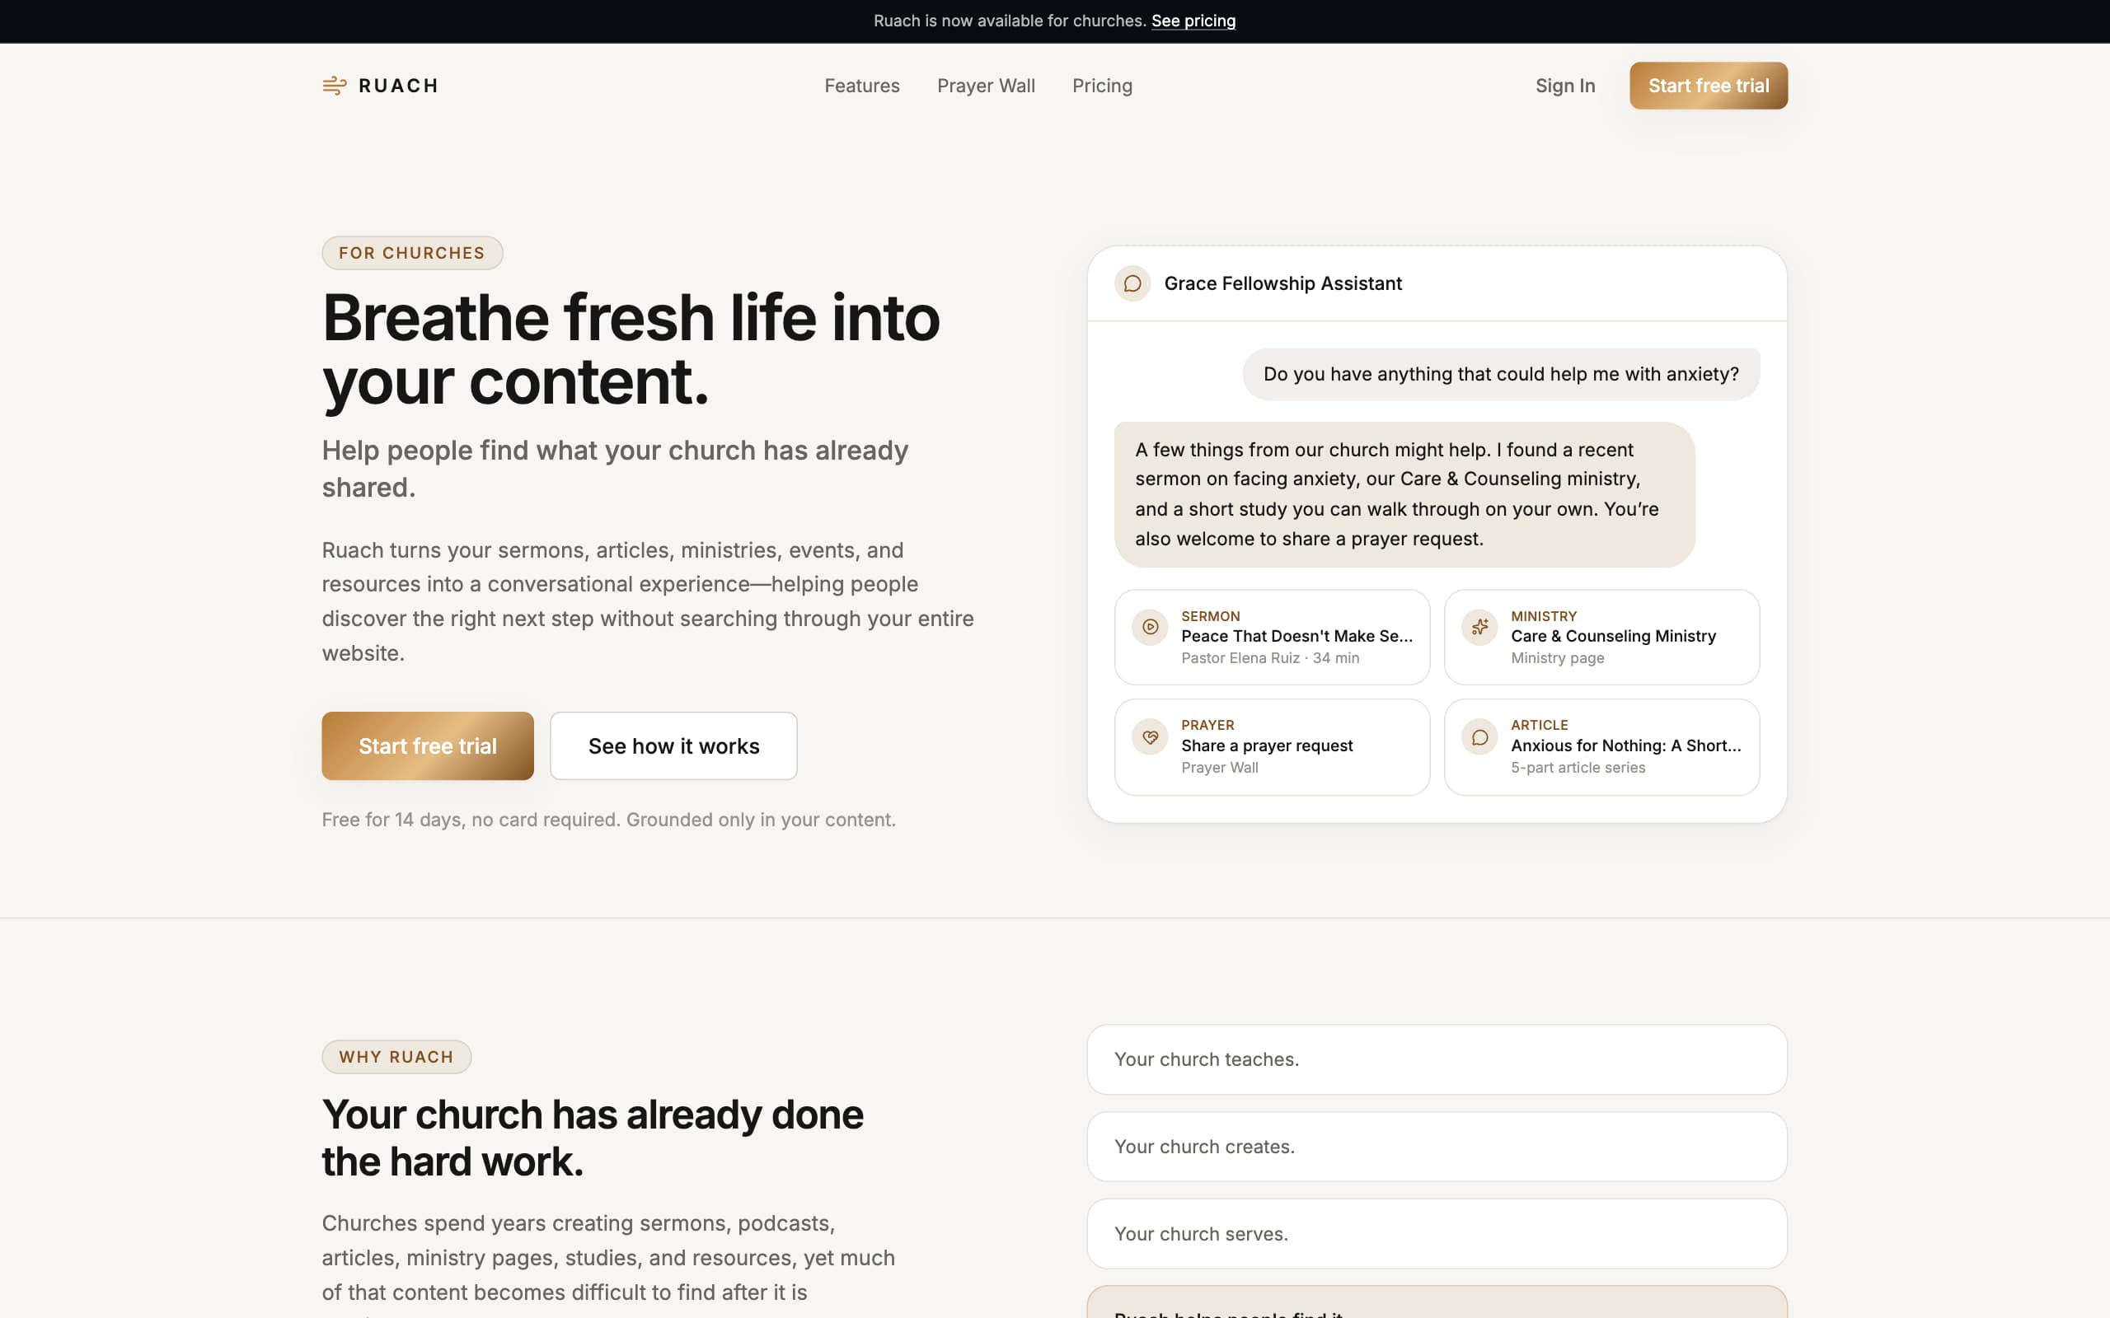Screen dimensions: 2110x1318
Task: Open the Features nav item
Action: click(x=861, y=86)
